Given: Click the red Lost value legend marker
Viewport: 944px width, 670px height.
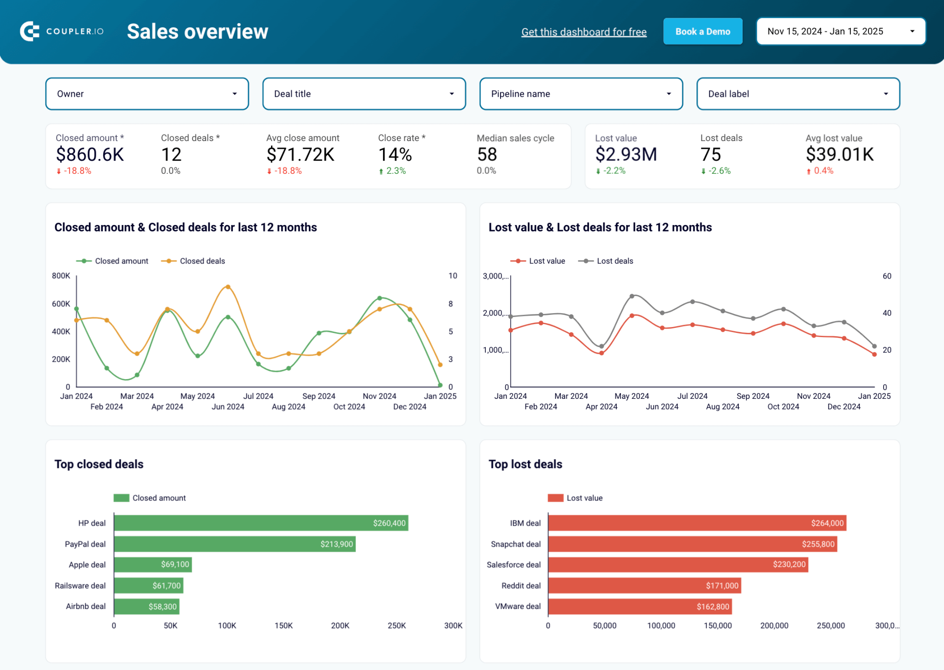Looking at the screenshot, I should coord(518,261).
